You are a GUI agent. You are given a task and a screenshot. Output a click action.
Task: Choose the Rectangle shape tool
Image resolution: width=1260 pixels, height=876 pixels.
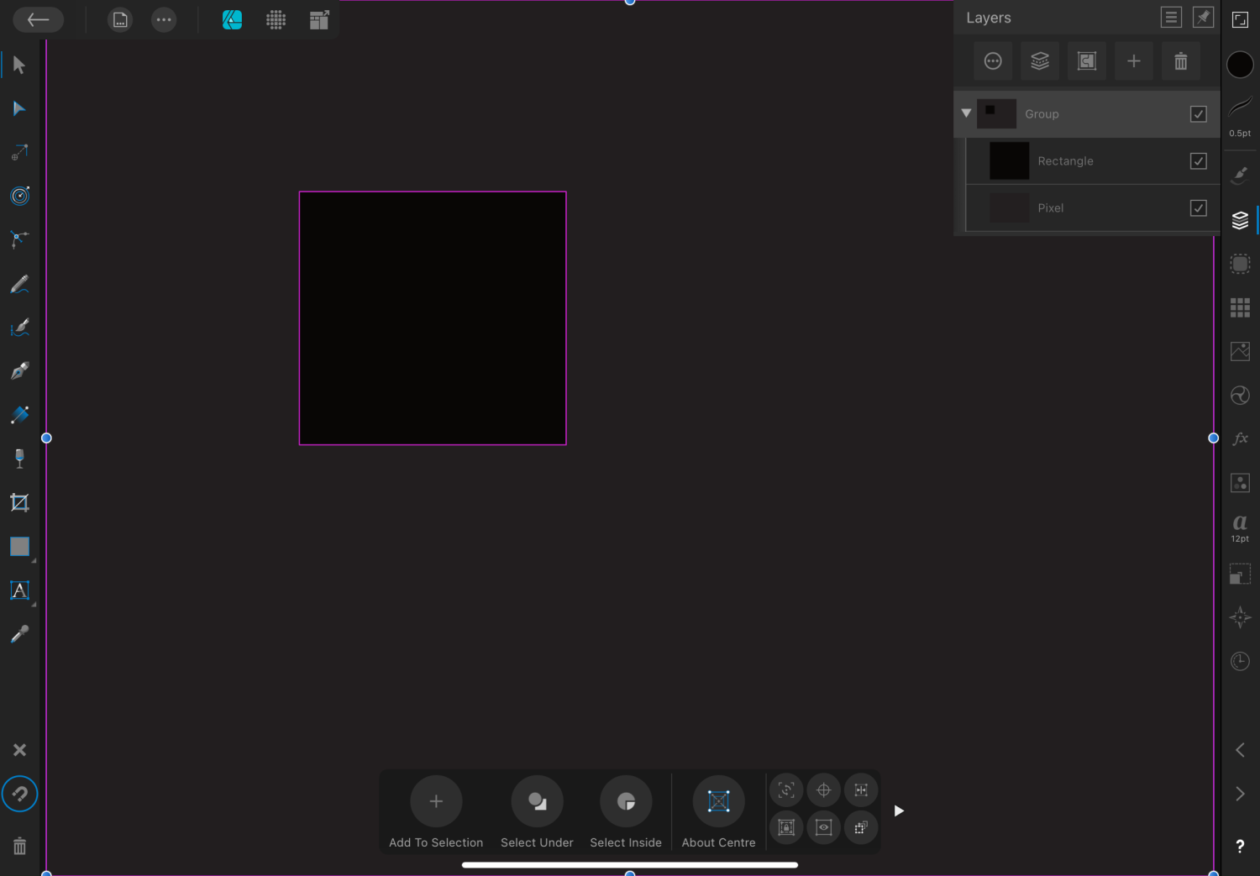pyautogui.click(x=19, y=546)
